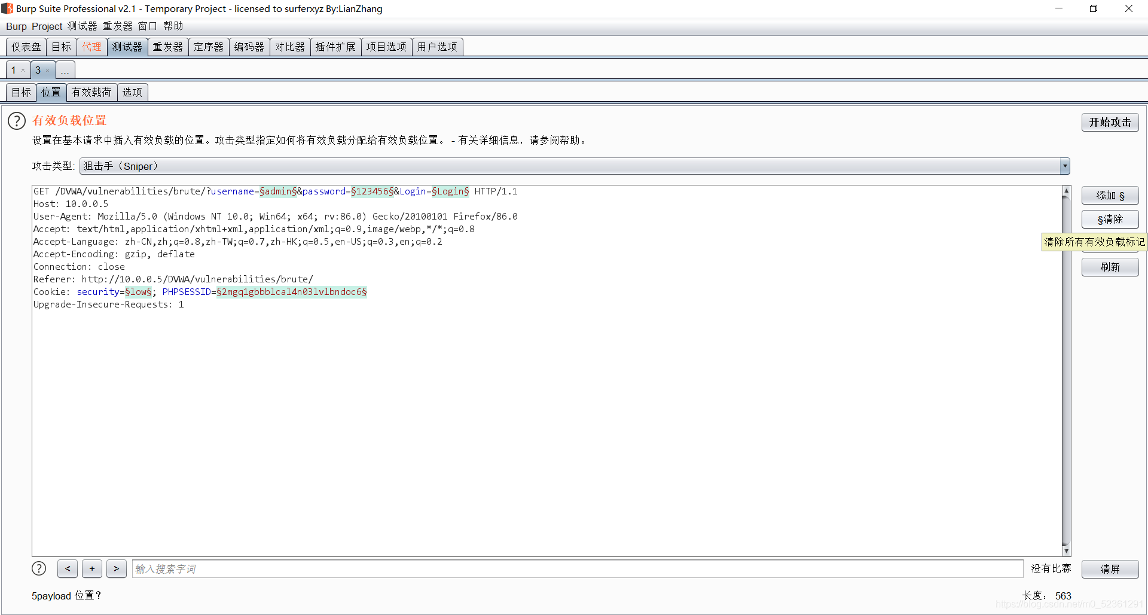Click the attack type dropdown arrow
Viewport: 1148px width, 615px height.
[x=1065, y=166]
